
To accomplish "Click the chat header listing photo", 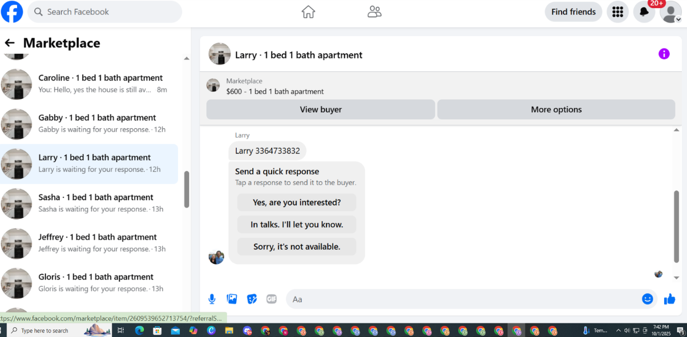I will click(220, 54).
